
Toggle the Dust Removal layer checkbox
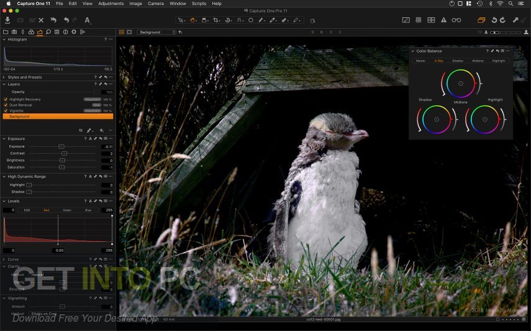(6, 105)
